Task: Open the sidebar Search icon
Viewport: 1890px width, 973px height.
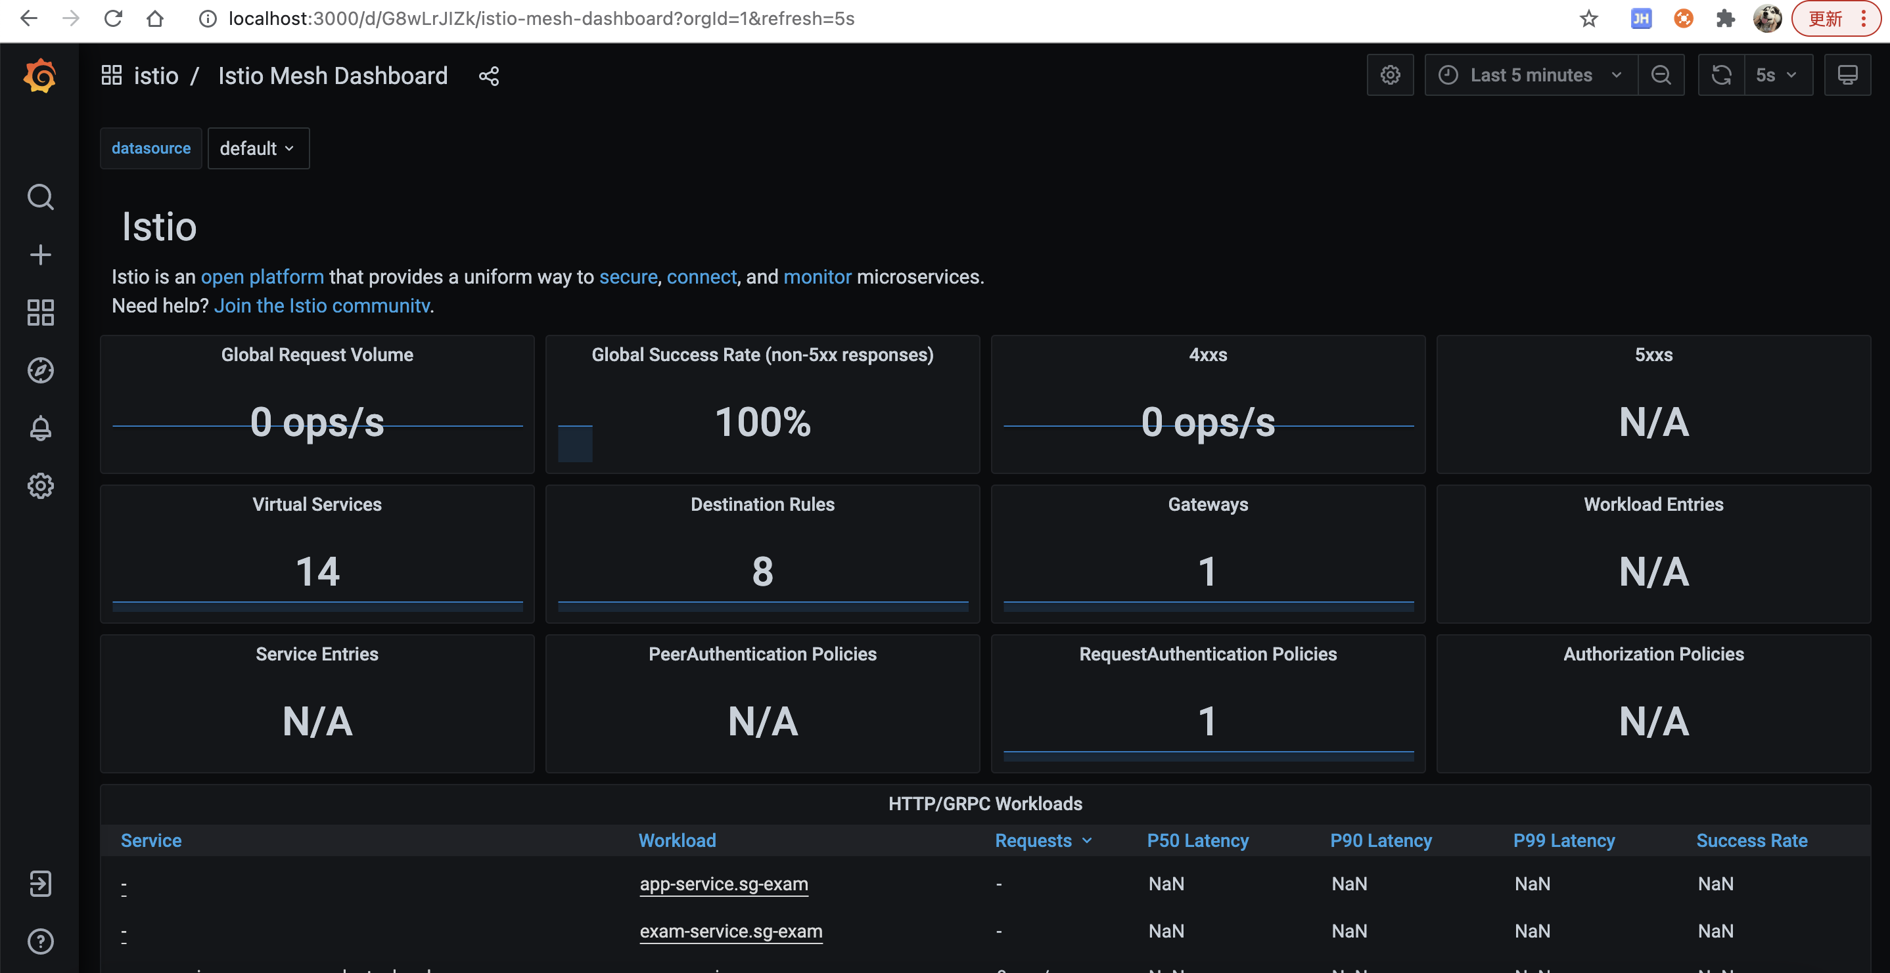Action: (40, 197)
